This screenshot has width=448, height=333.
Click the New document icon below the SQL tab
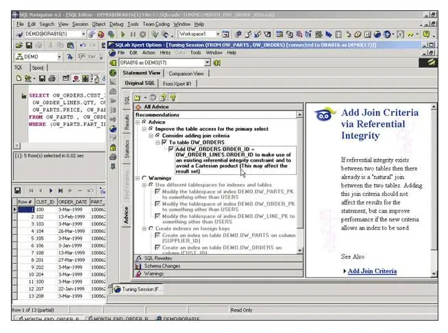click(19, 78)
